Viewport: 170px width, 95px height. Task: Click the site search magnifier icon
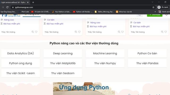(x=139, y=15)
